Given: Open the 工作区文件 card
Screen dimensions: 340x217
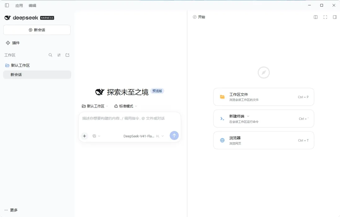Looking at the screenshot, I should point(264,97).
